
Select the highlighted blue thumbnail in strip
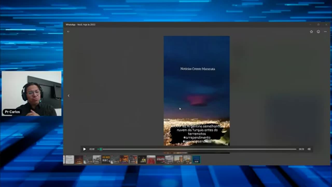pos(196,159)
